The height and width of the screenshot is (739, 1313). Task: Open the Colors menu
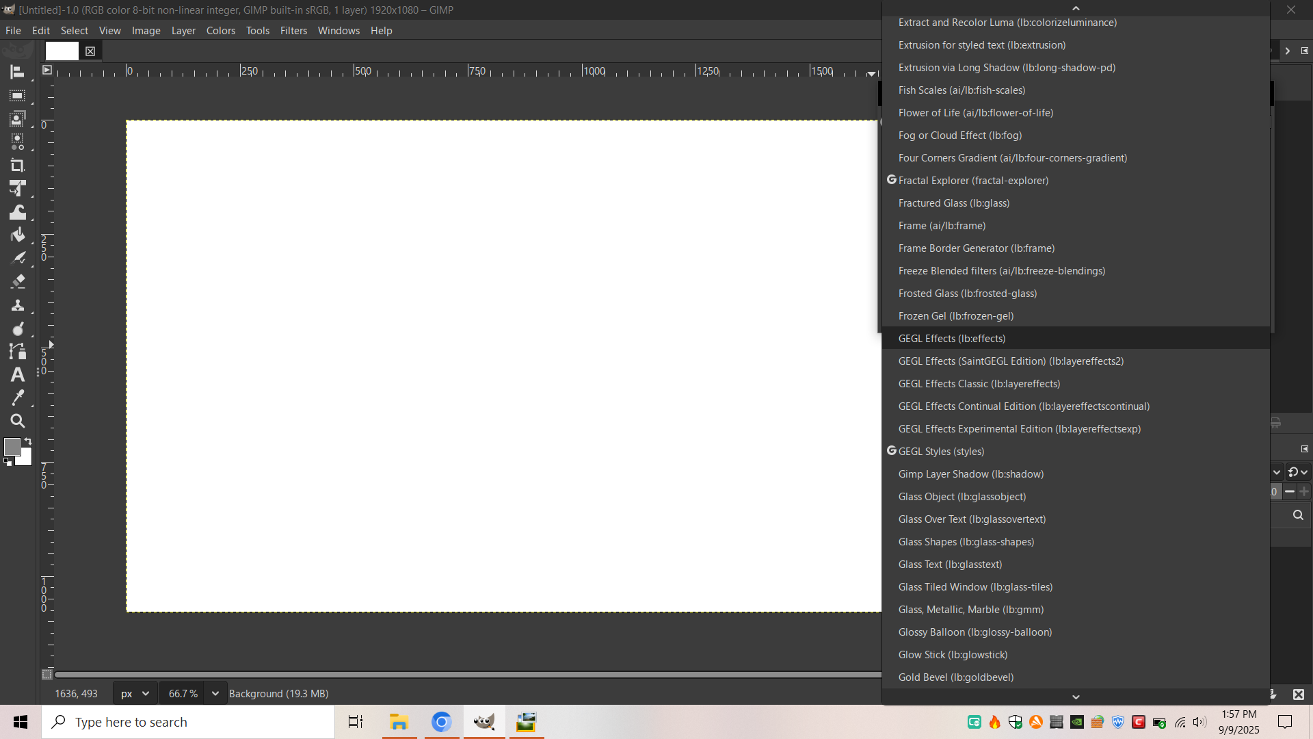click(x=221, y=31)
